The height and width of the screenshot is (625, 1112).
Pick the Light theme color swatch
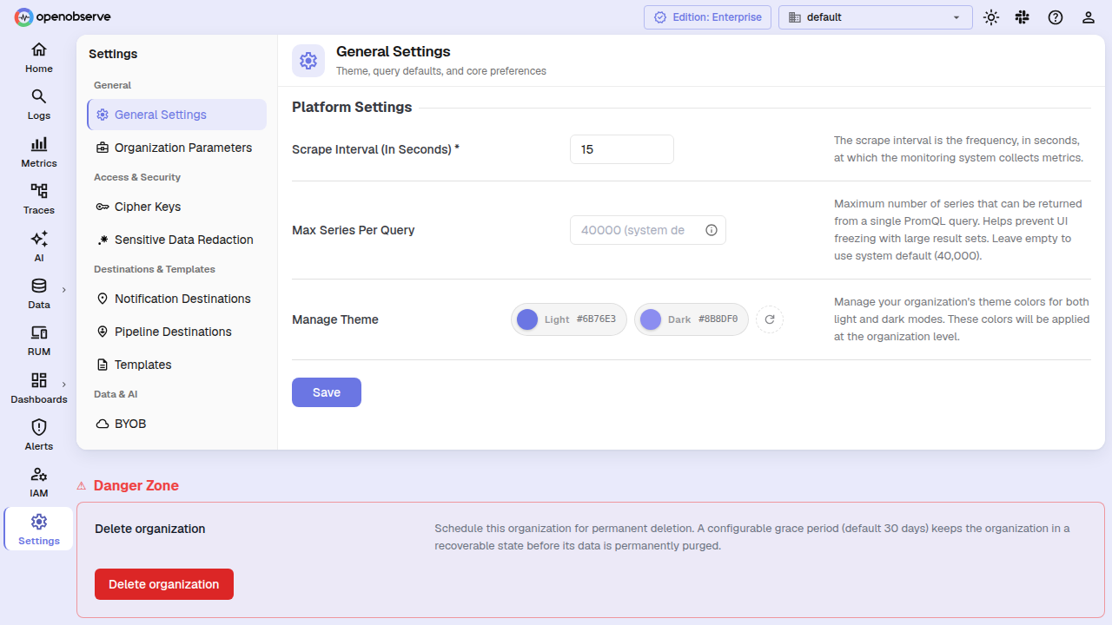point(527,319)
